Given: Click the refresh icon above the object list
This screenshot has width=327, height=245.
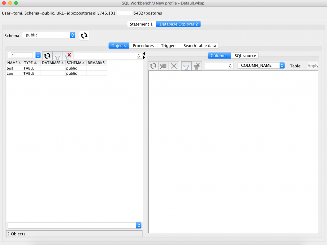Looking at the screenshot, I should [47, 56].
